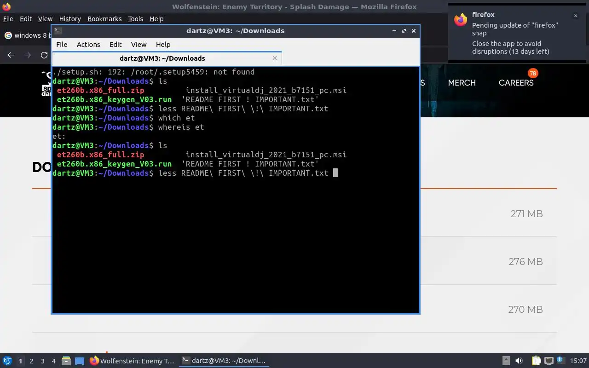This screenshot has height=368, width=589.
Task: Open Firefox Bookmarks menu
Action: pos(104,19)
